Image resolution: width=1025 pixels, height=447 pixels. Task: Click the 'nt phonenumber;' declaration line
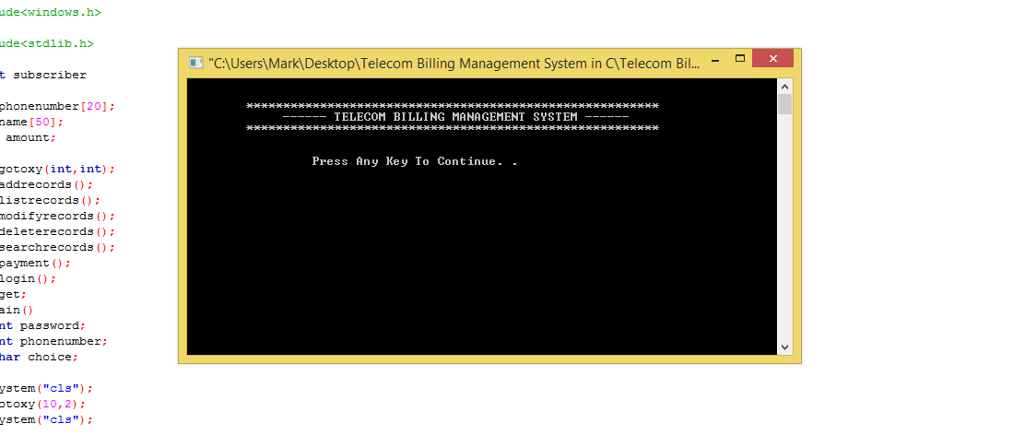point(53,342)
